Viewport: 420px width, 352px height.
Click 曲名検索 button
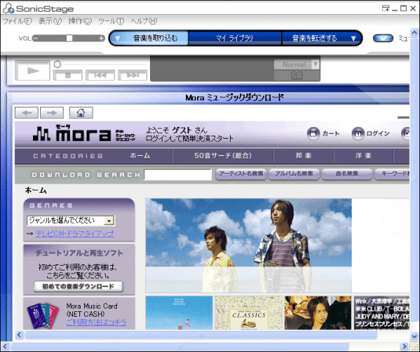(x=347, y=174)
